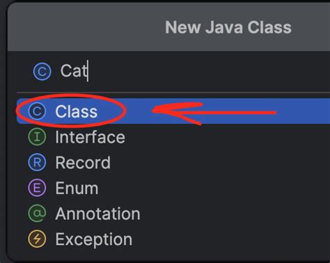Choose the Exception label
This screenshot has height=263, width=330.
pos(94,239)
